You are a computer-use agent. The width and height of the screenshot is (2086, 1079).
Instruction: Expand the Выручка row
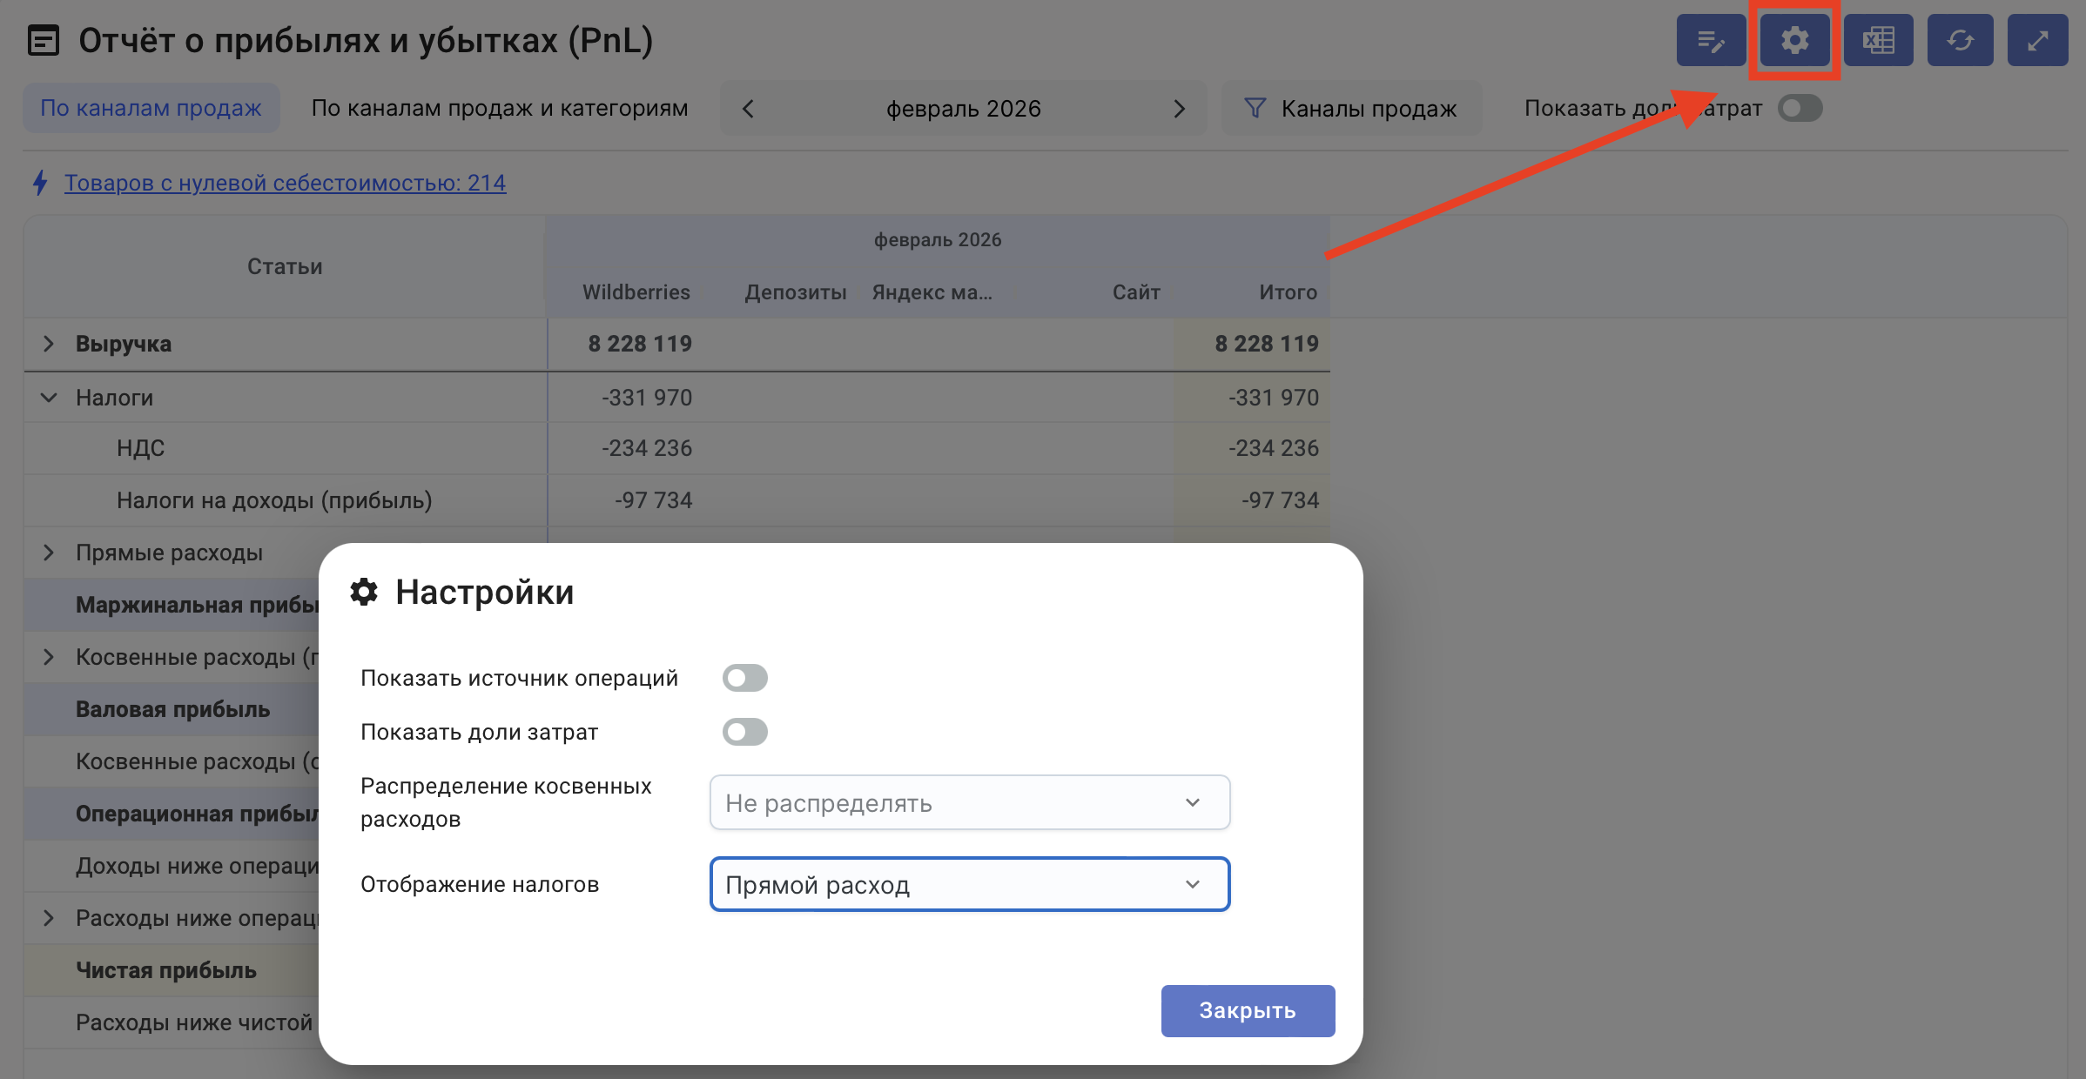(x=49, y=344)
